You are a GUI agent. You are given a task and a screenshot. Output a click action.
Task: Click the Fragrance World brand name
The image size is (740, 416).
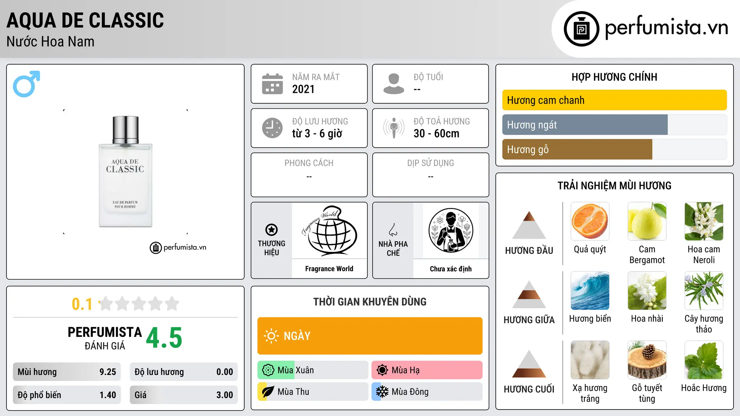click(x=329, y=269)
